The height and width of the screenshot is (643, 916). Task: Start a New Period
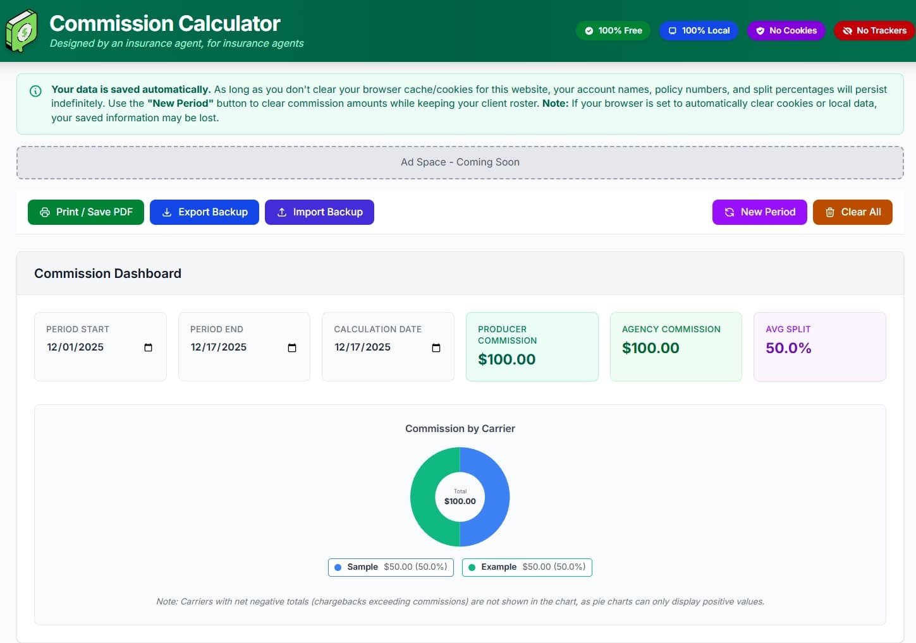click(759, 212)
